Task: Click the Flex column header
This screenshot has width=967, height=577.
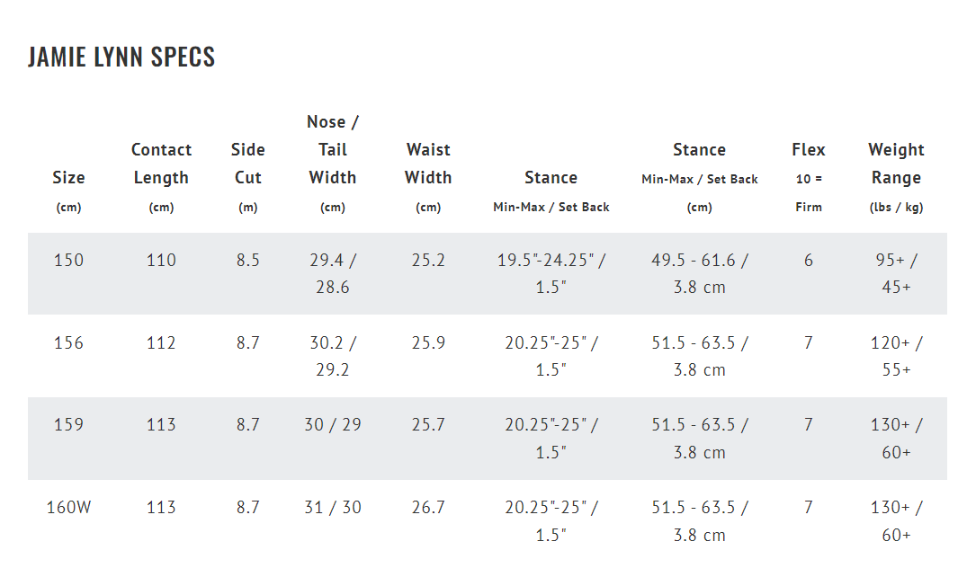Action: [809, 178]
